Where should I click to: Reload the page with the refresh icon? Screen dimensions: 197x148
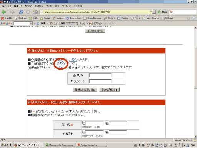(21, 12)
